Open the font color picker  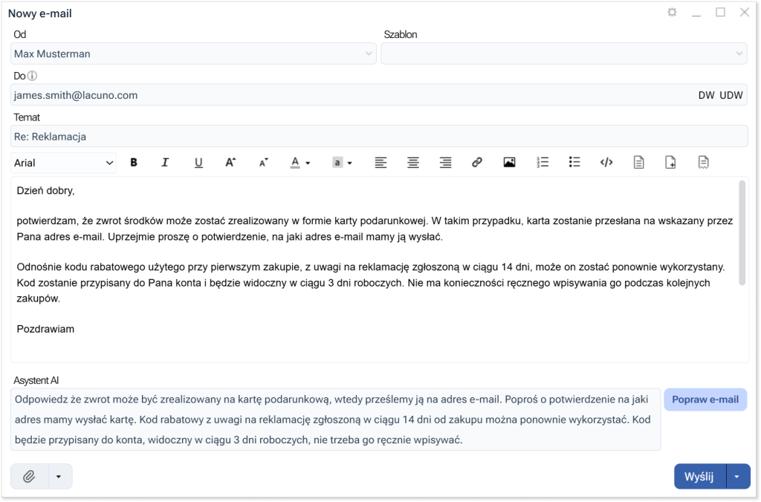point(299,163)
